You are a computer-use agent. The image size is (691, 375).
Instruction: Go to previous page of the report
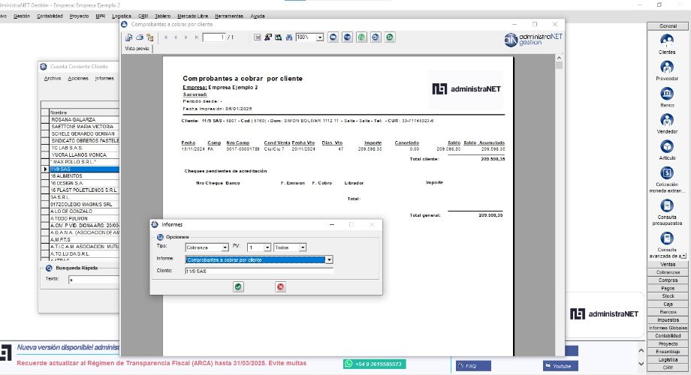pyautogui.click(x=176, y=37)
